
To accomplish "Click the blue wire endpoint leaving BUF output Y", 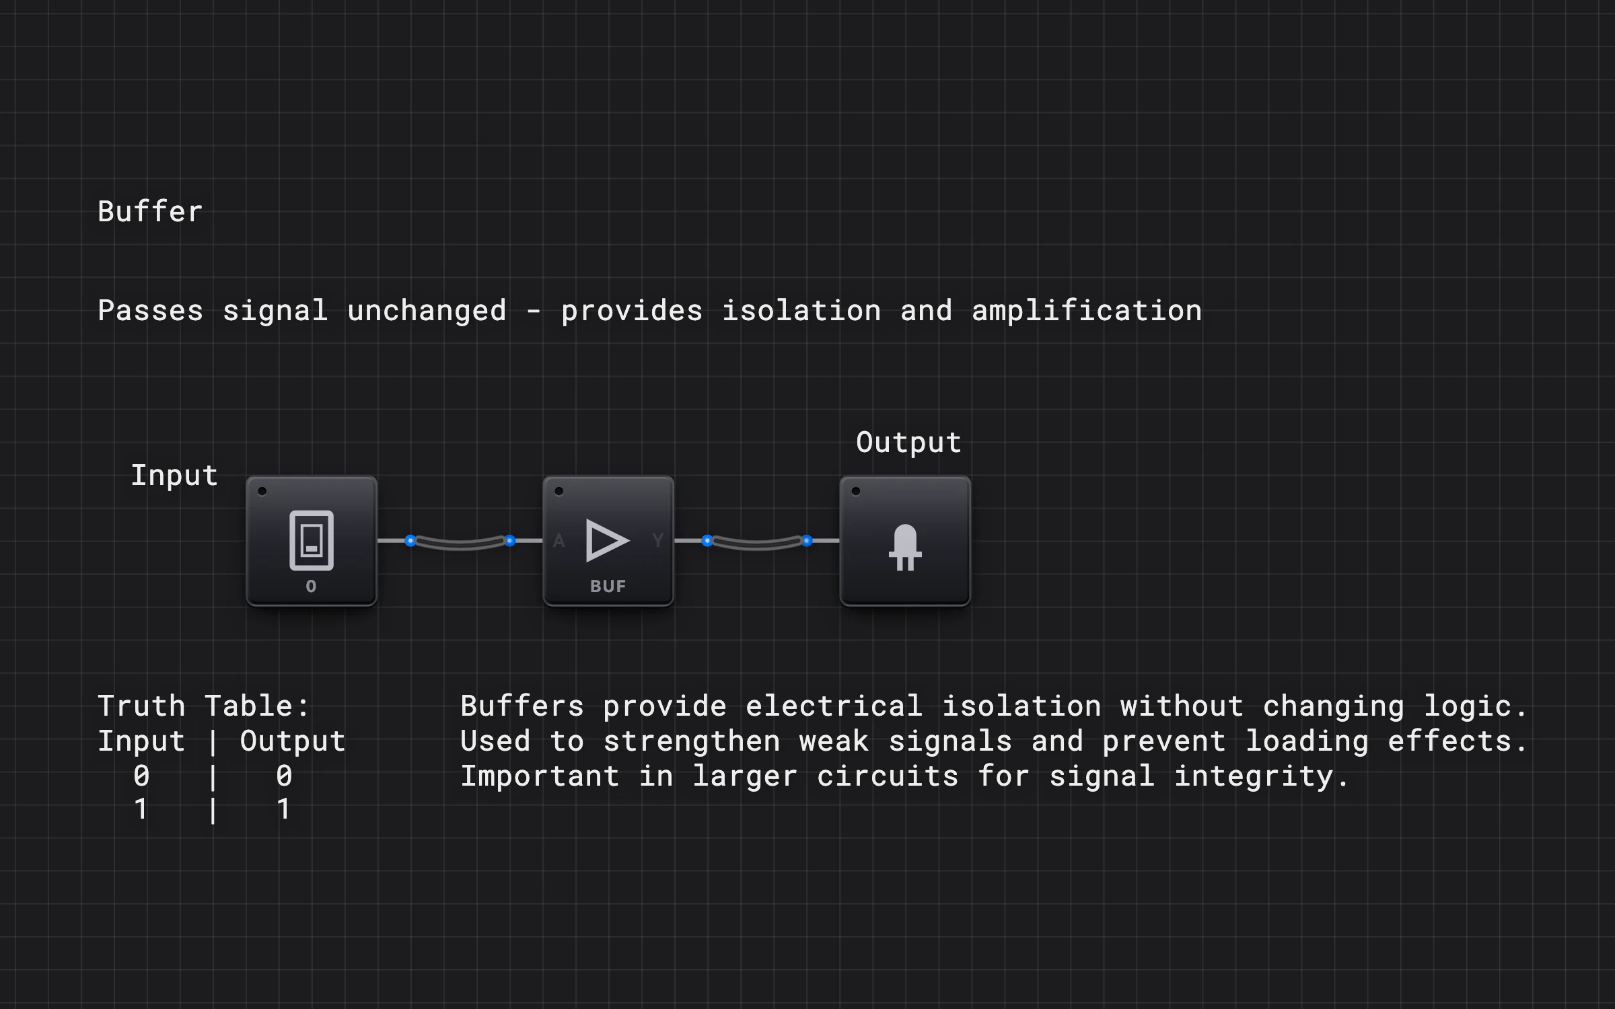I will pyautogui.click(x=707, y=541).
